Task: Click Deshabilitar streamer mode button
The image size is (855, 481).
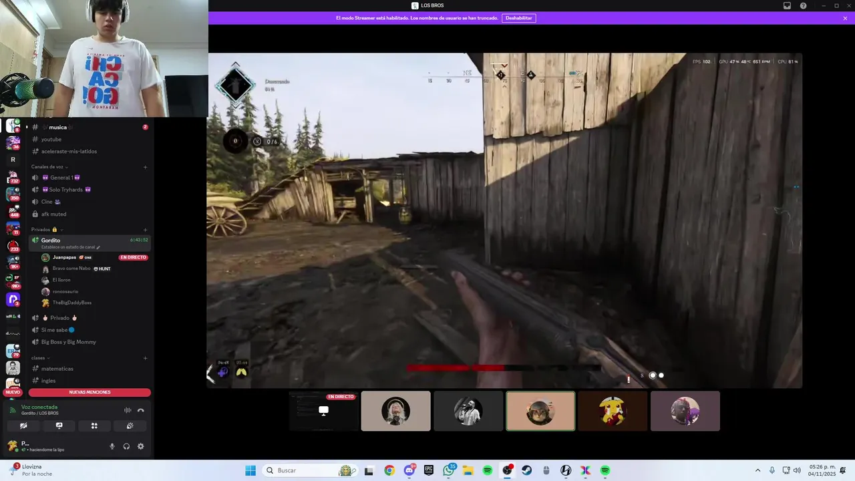Action: coord(519,18)
